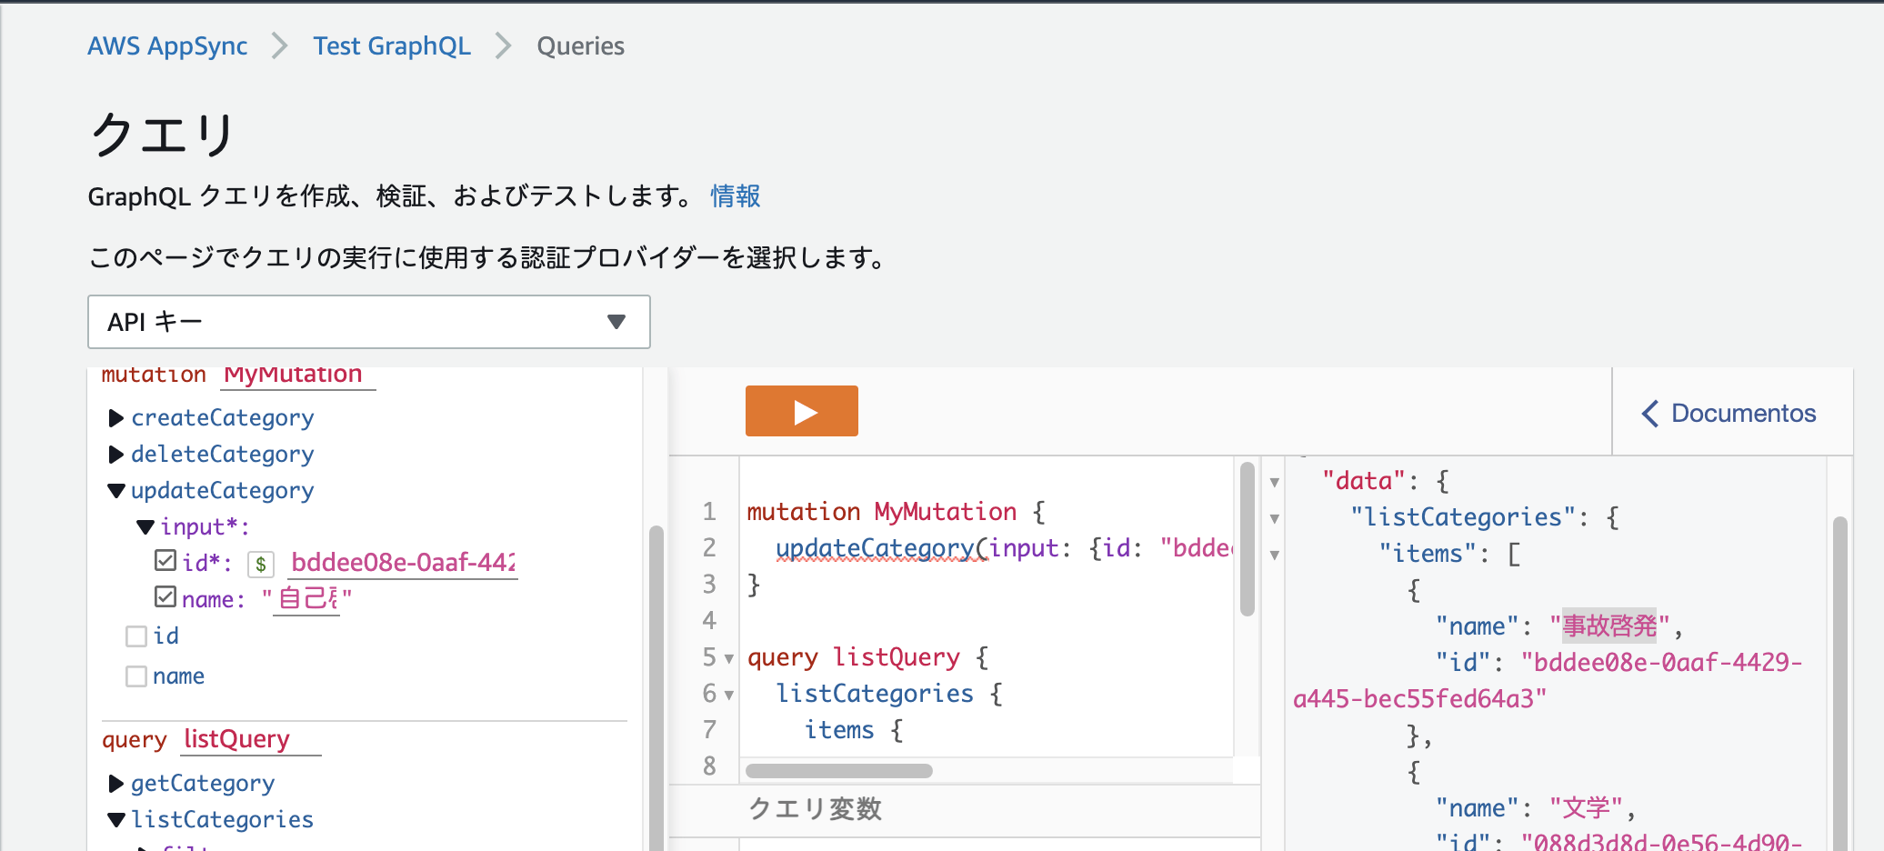Screen dimensions: 1884x851
Task: Open the Documentos panel chevron
Action: point(1650,414)
